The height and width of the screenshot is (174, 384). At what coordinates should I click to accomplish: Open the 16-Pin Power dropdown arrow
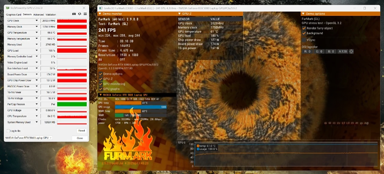click(37, 92)
